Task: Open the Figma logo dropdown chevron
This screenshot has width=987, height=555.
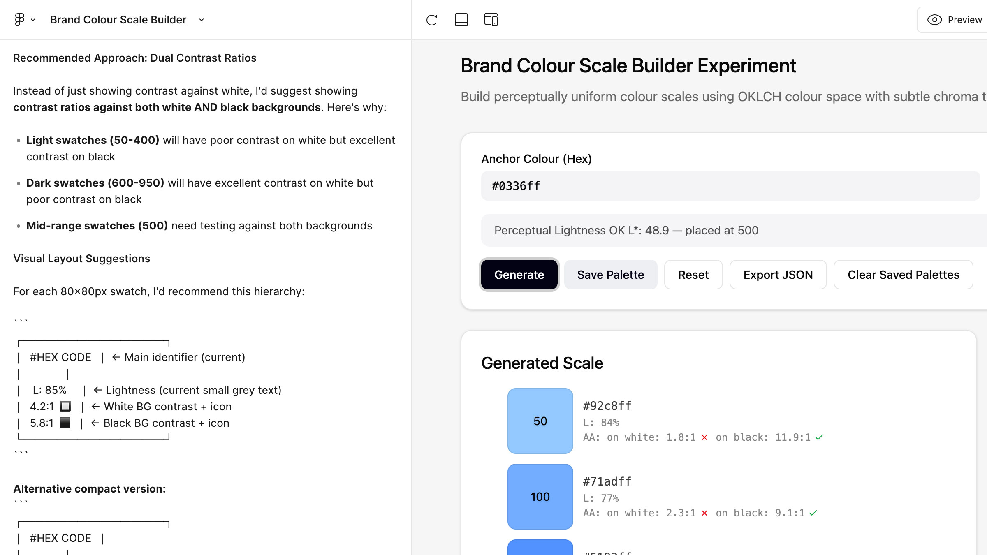Action: [33, 20]
